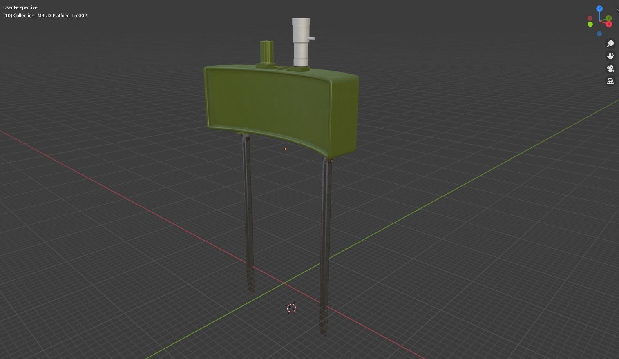This screenshot has width=619, height=359.
Task: Click the unlabeled dark red negative X axis dot
Action: click(590, 18)
